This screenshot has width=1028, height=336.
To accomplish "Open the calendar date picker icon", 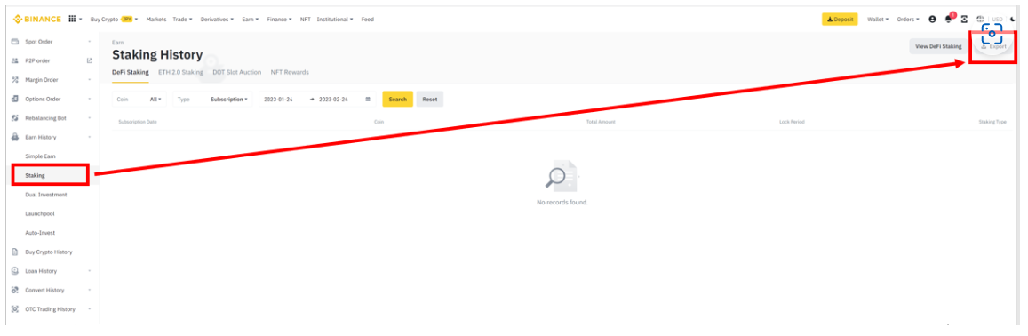I will pos(368,99).
